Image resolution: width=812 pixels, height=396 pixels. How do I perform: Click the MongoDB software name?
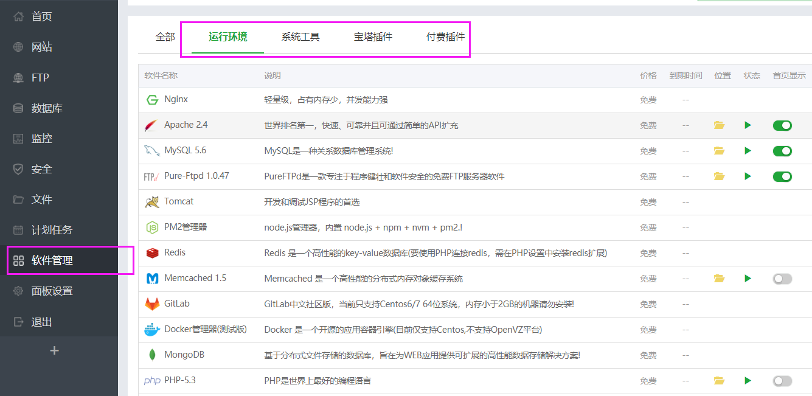(184, 355)
